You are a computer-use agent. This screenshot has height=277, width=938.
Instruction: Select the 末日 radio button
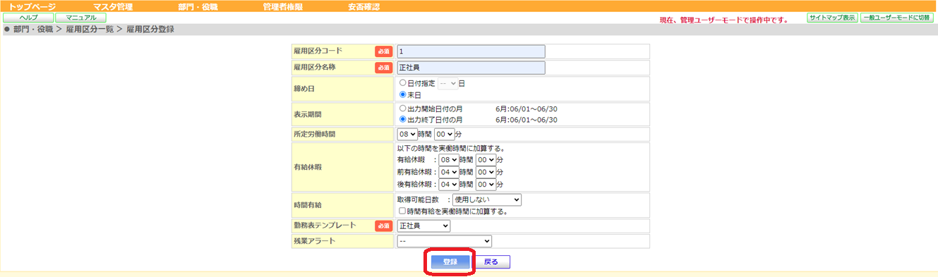pos(402,94)
